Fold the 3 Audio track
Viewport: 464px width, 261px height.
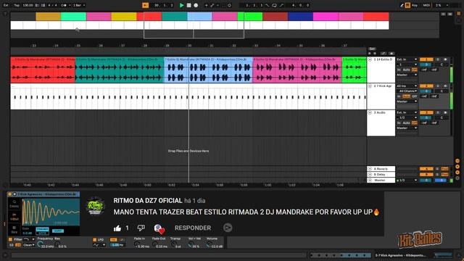pyautogui.click(x=370, y=112)
